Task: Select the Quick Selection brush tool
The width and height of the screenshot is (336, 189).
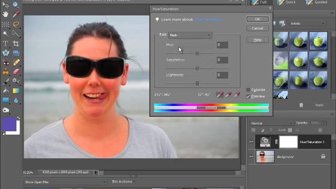Action: 16,34
